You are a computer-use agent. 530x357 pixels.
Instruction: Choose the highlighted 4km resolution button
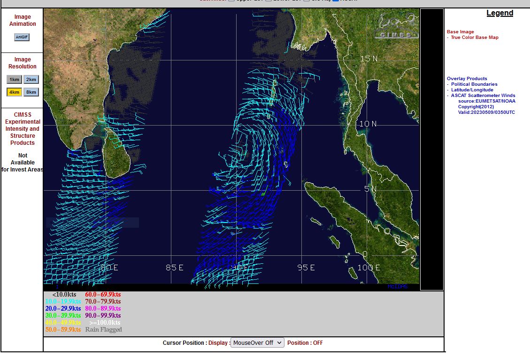[15, 92]
